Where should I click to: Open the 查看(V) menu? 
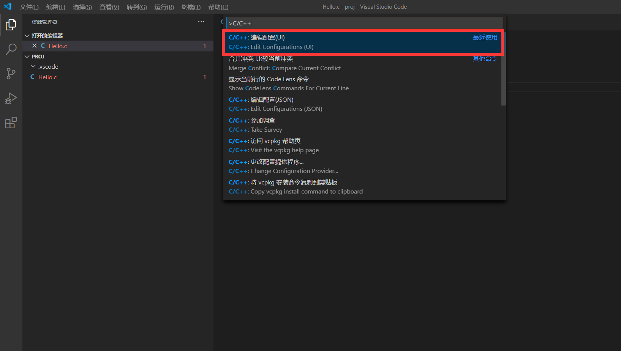(109, 7)
